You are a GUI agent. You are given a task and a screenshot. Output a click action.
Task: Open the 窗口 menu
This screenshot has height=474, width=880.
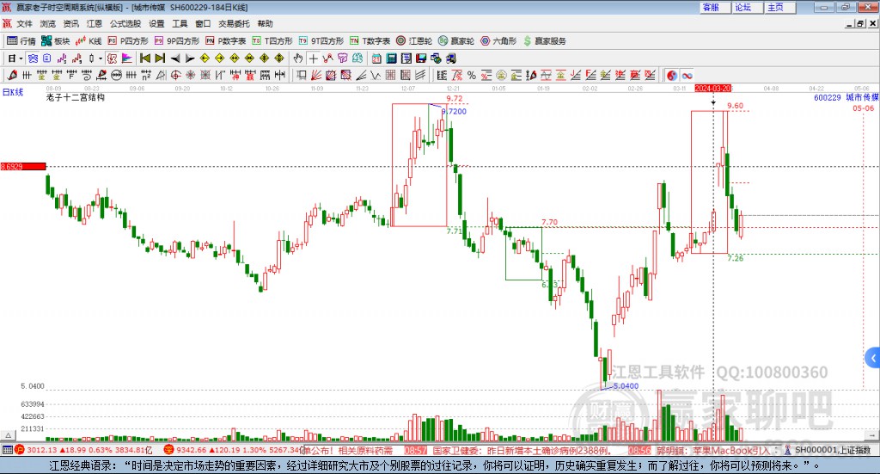[x=203, y=23]
